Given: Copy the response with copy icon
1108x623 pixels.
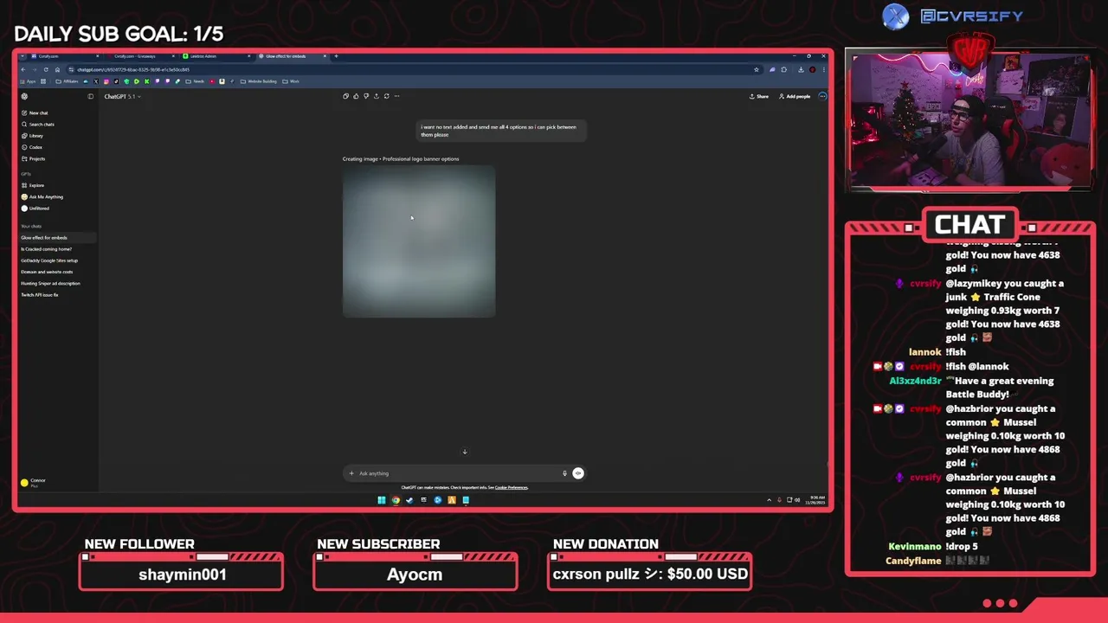Looking at the screenshot, I should point(345,96).
